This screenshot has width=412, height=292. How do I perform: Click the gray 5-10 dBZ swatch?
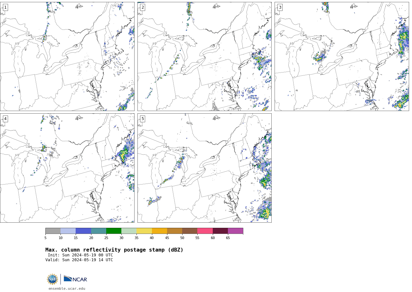click(x=53, y=231)
